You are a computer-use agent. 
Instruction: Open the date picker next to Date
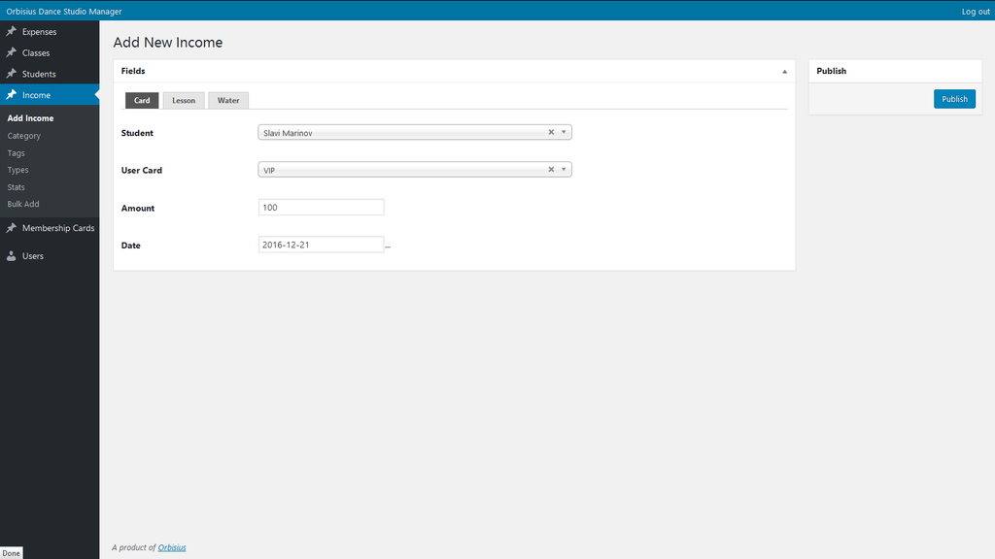tap(388, 246)
